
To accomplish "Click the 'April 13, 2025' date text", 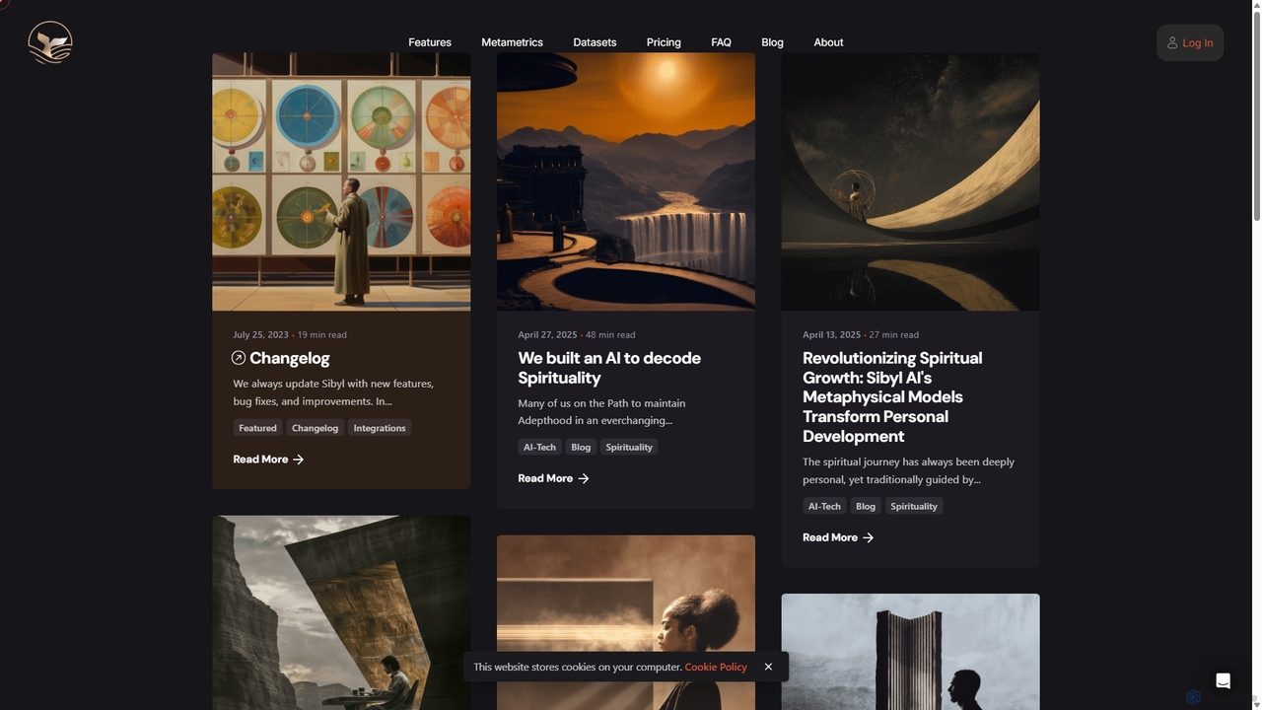I will (x=831, y=334).
